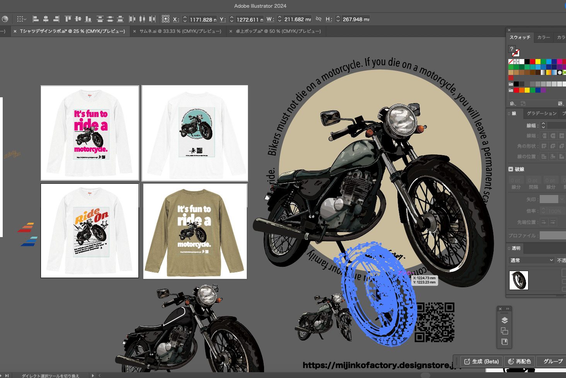Click the status bar tool hint arrow
Viewport: 566px width, 378px height.
(x=93, y=375)
